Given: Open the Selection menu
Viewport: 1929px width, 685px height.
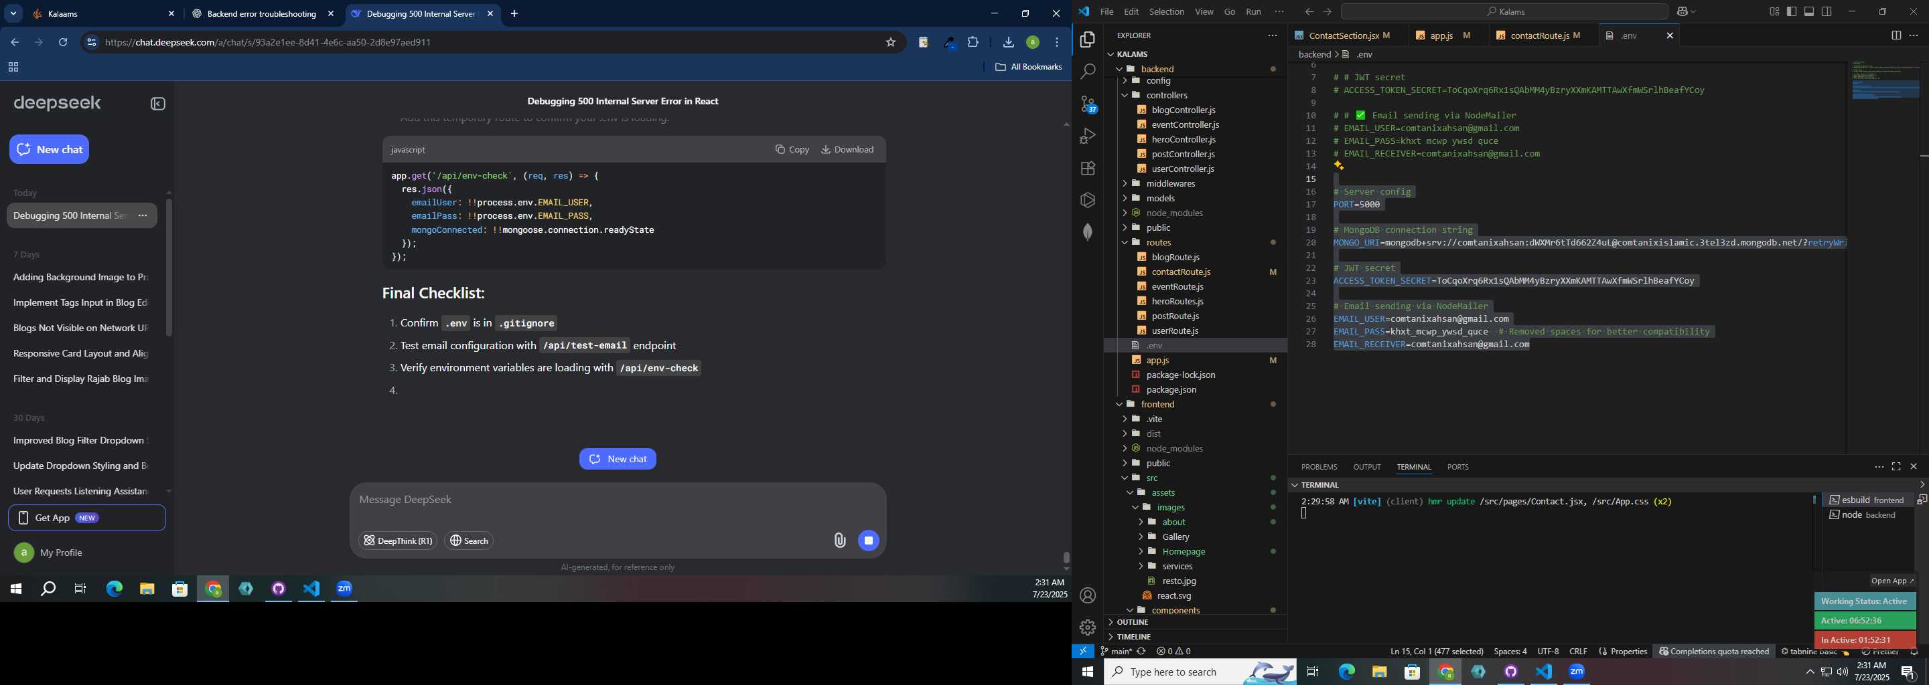Looking at the screenshot, I should (x=1166, y=11).
